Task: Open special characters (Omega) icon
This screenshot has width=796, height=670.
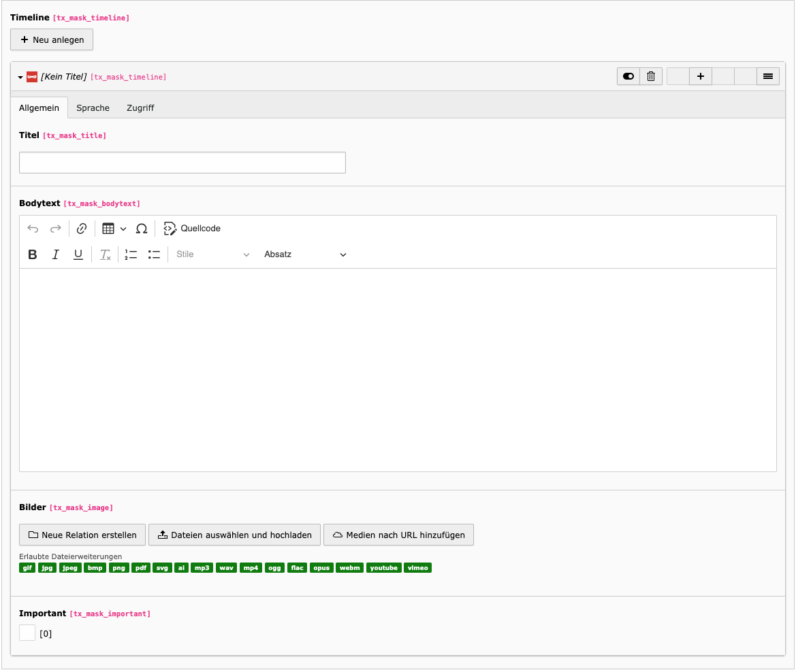Action: 142,229
